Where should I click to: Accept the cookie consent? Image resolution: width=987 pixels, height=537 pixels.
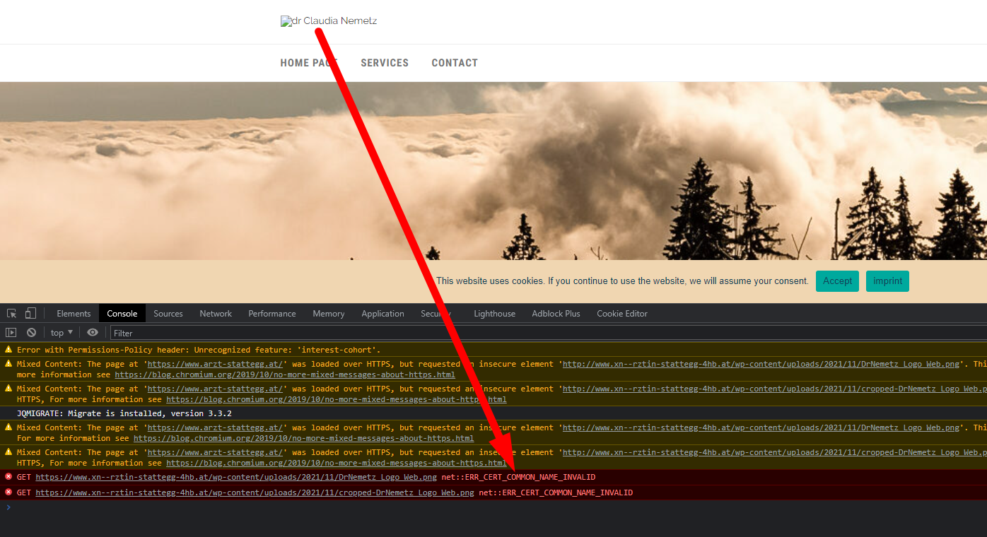pyautogui.click(x=837, y=281)
